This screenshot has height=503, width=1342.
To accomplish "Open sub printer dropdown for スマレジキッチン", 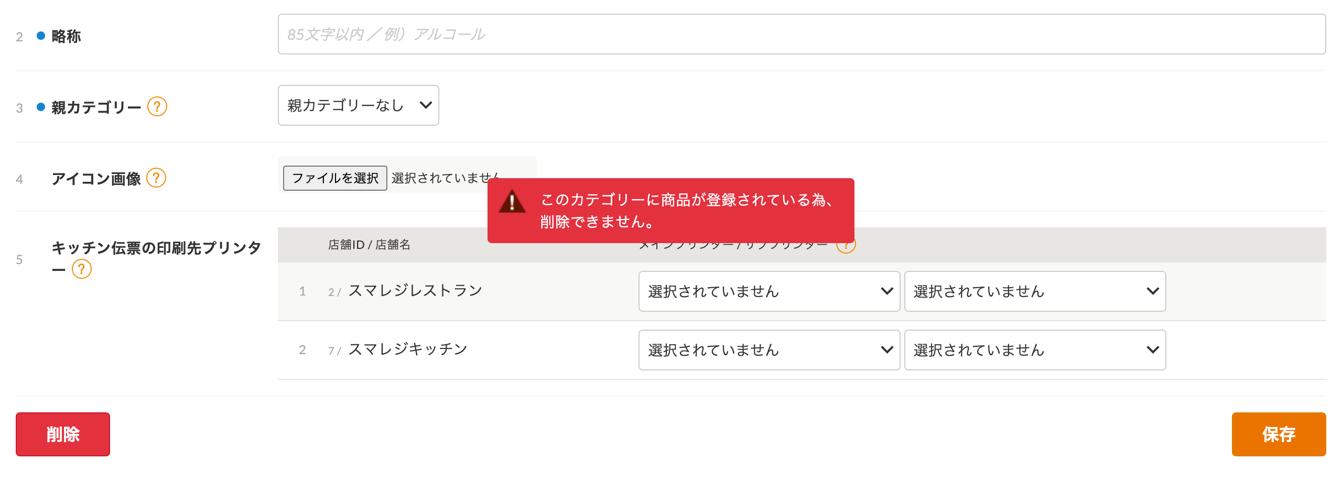I will pyautogui.click(x=1035, y=350).
